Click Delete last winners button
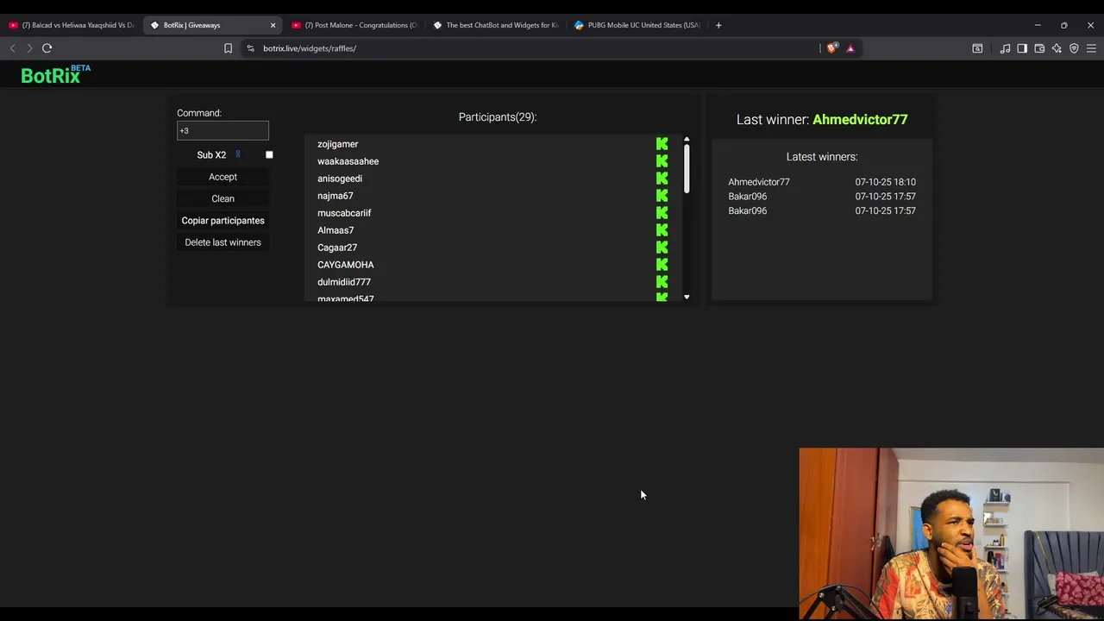1104x621 pixels. click(x=223, y=242)
